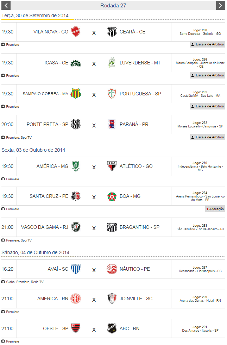Click the Bragantino - SP team name

point(139,227)
